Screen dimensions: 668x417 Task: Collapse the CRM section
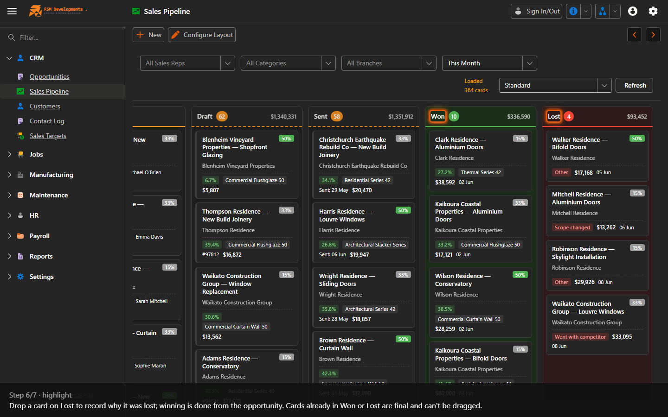point(9,58)
